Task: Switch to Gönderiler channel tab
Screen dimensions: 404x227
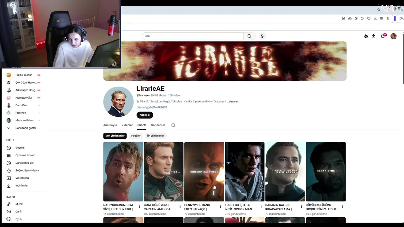Action: coord(158,125)
